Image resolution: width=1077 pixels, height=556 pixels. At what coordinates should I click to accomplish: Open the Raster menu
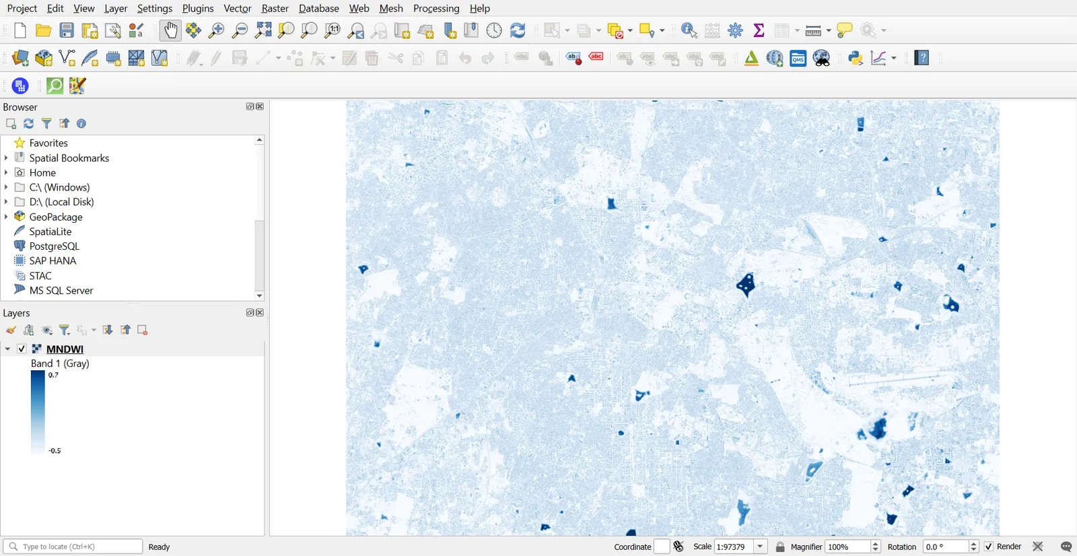click(x=275, y=8)
